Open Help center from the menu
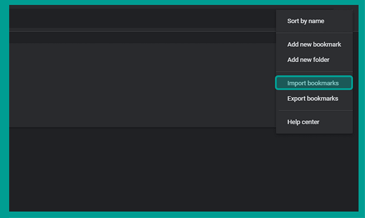This screenshot has height=218, width=365. [314, 122]
